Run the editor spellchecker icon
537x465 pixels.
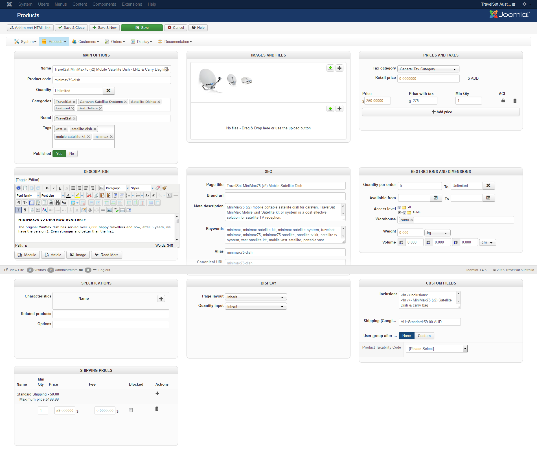point(116,210)
